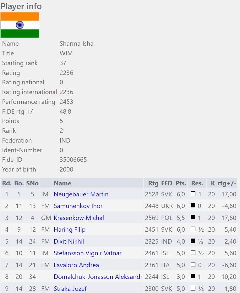Open Domalchuk-Jonasson Aleksandr link
Screen dimensions: 240x293
[x=98, y=277]
